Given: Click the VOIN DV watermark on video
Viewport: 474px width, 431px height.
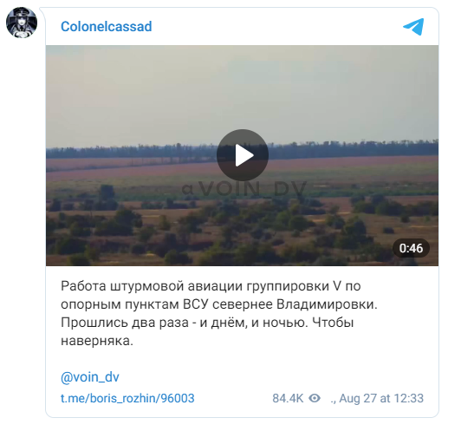Looking at the screenshot, I should [x=244, y=189].
